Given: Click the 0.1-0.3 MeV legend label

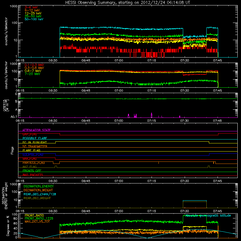Looking at the screenshot, I should [x=34, y=65].
